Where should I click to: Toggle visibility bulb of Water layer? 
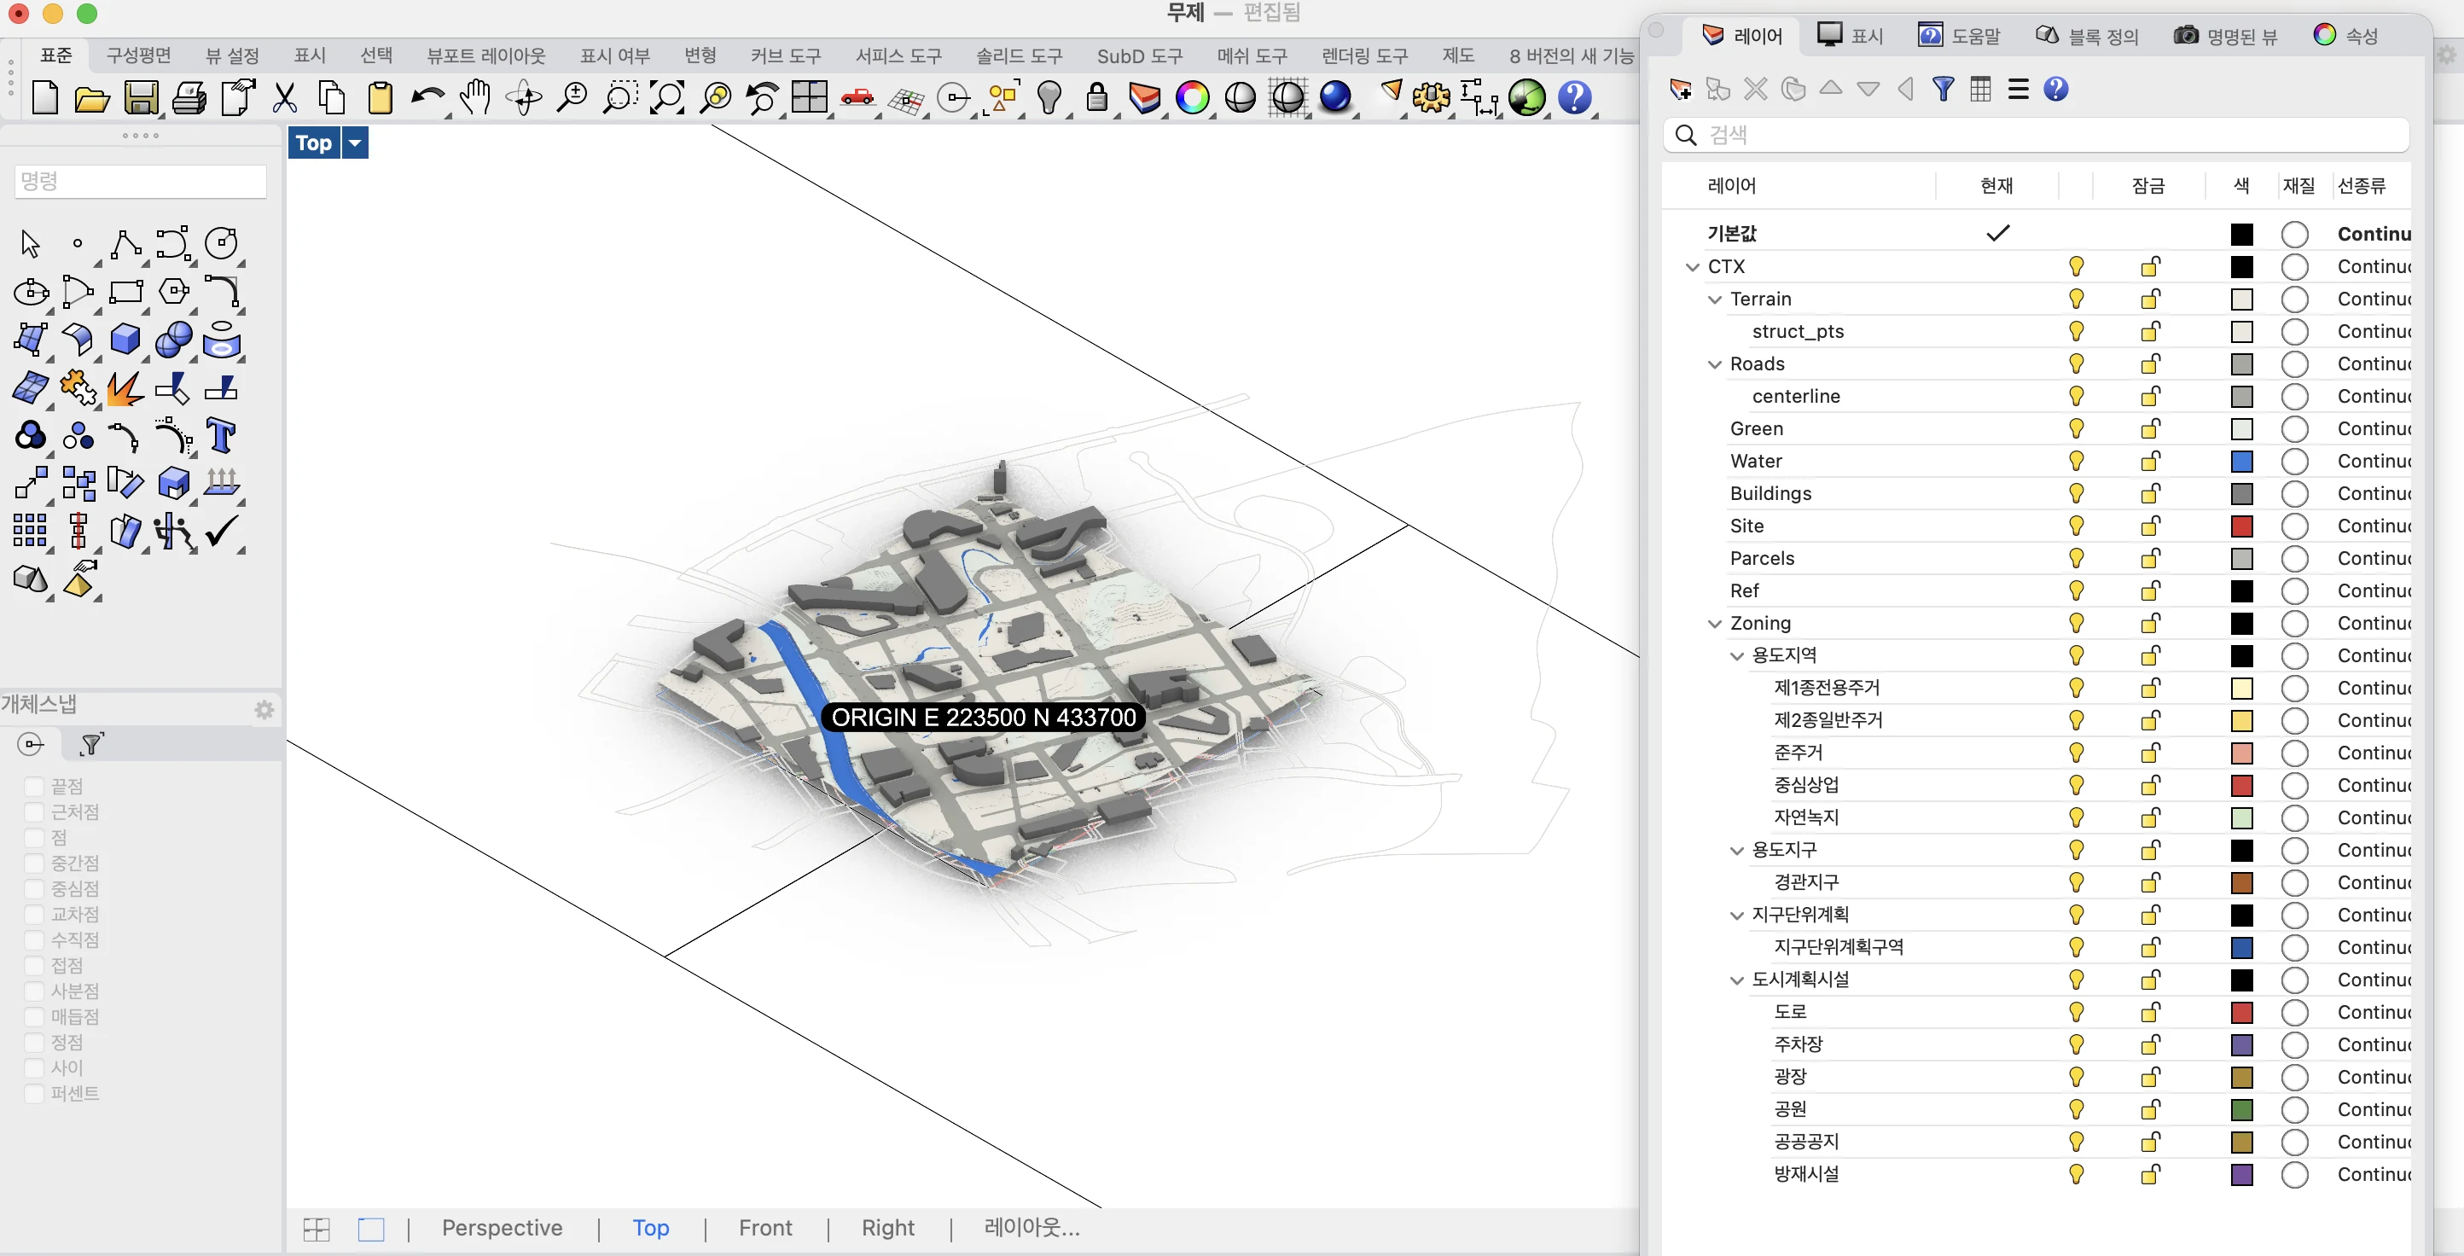click(2077, 461)
